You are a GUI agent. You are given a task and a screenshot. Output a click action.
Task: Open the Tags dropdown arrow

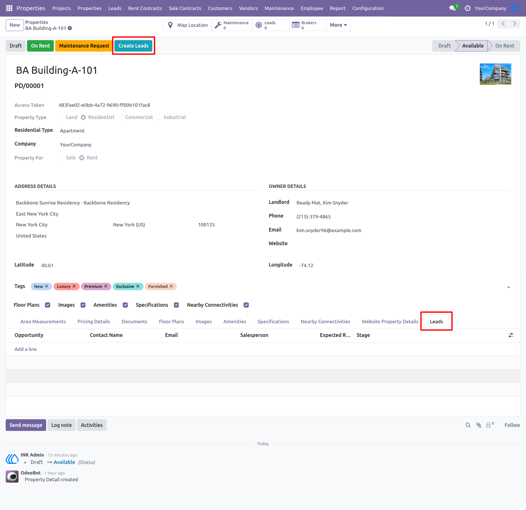509,287
